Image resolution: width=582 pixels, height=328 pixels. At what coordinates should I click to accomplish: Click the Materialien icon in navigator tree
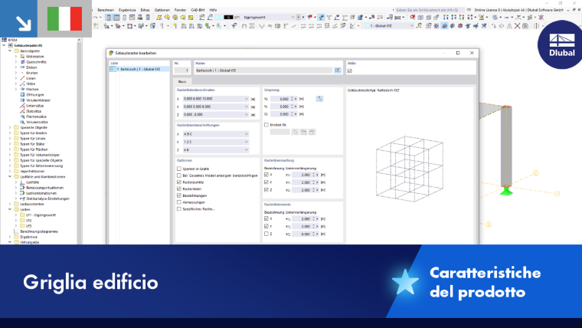22,57
